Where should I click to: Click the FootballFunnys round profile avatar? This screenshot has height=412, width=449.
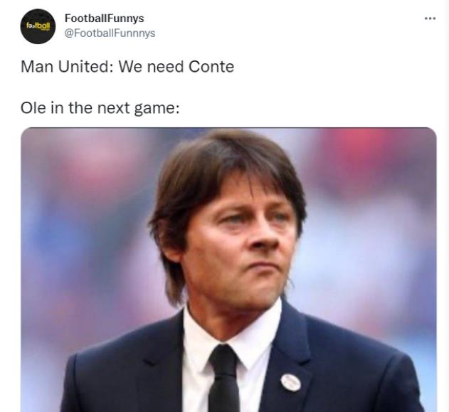coord(38,26)
